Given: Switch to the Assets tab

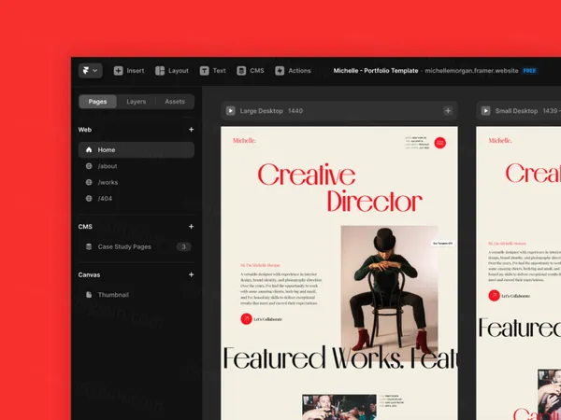Looking at the screenshot, I should click(175, 102).
